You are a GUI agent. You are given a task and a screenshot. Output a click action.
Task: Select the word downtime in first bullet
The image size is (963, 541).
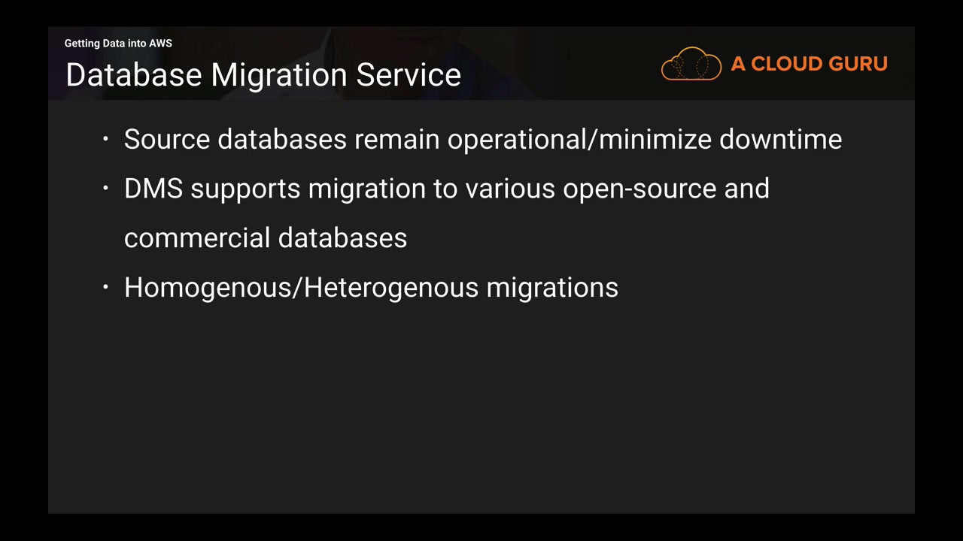pyautogui.click(x=780, y=140)
